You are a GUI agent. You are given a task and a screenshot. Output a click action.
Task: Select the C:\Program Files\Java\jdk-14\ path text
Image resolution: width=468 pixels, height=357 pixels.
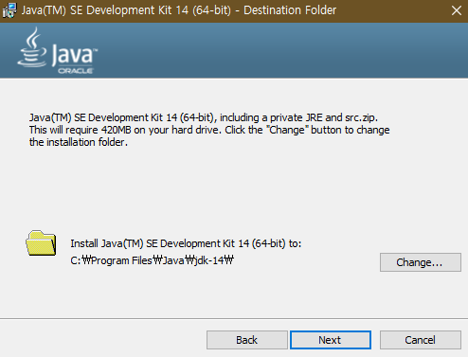point(152,260)
